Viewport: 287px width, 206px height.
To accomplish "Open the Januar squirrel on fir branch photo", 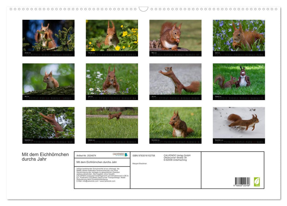I will click(48, 36).
